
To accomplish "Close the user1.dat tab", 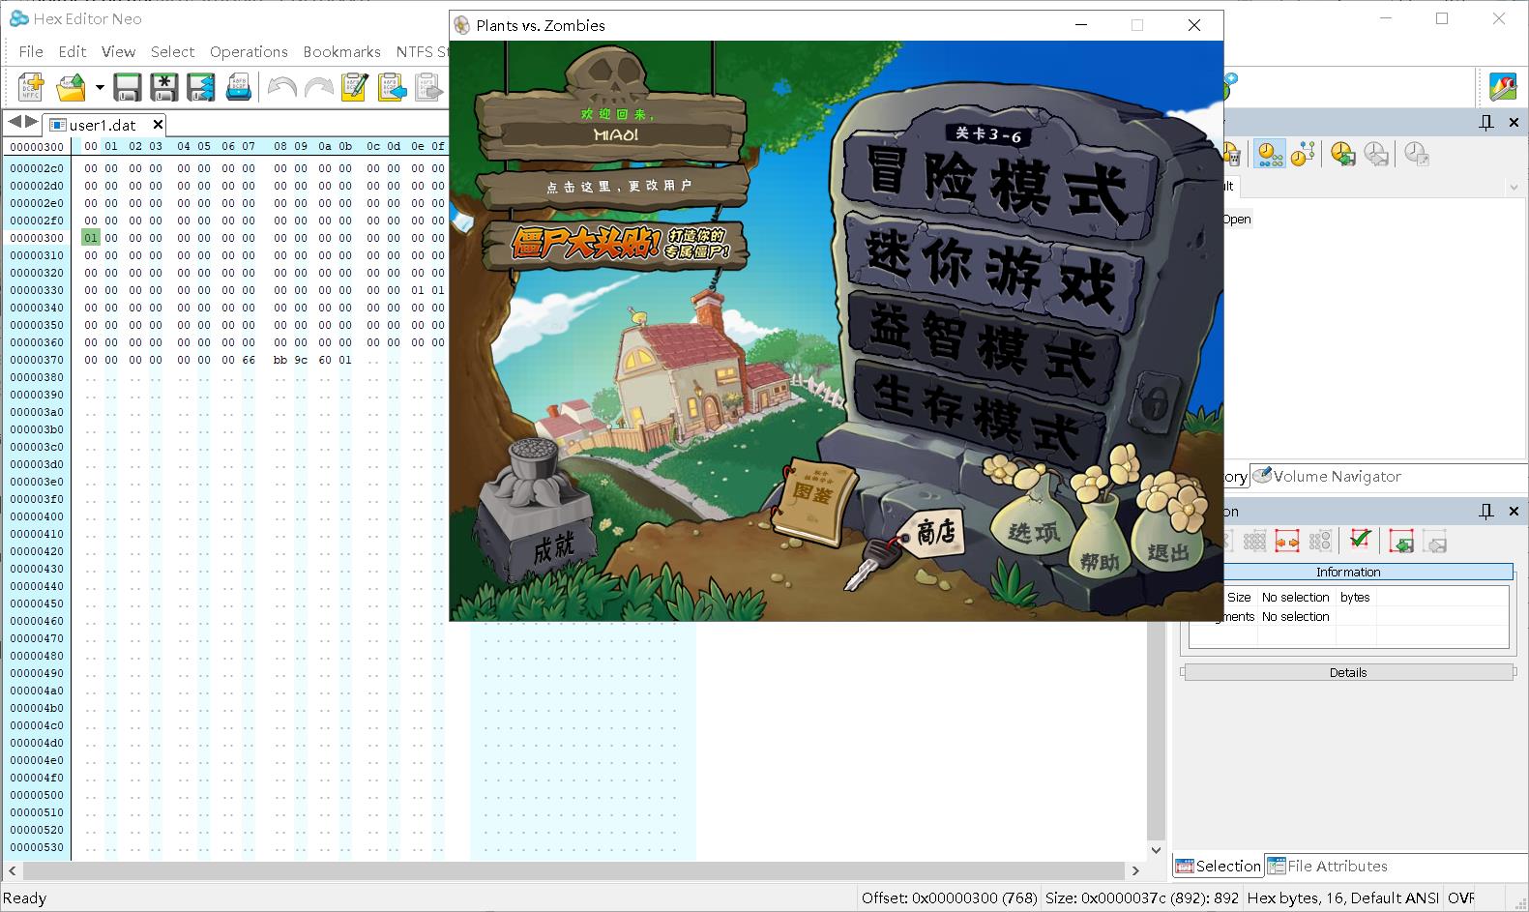I will (x=158, y=124).
